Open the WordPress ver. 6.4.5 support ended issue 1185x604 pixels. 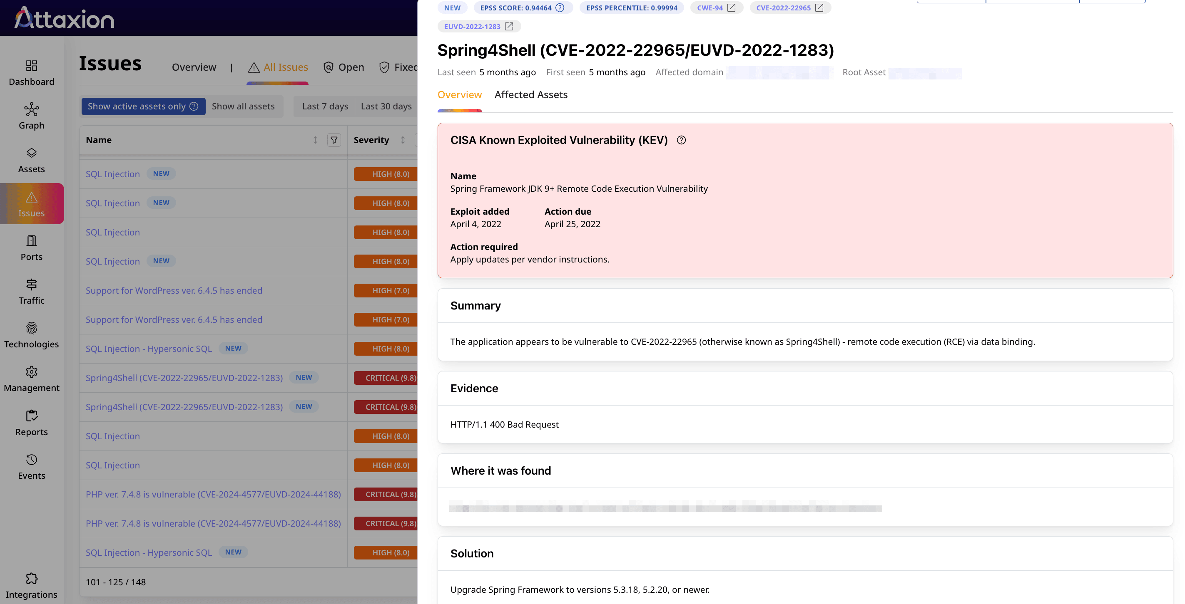coord(174,290)
